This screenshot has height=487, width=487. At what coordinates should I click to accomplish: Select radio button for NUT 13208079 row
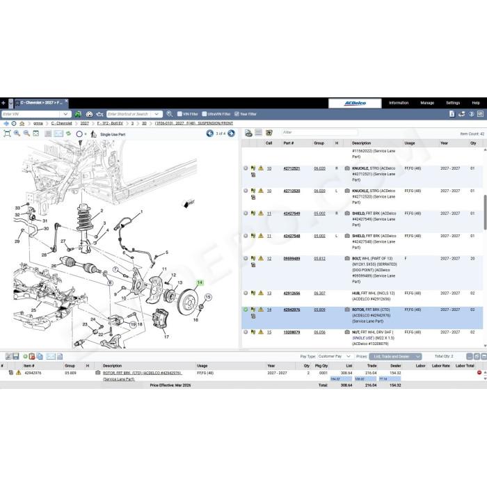[x=246, y=332]
